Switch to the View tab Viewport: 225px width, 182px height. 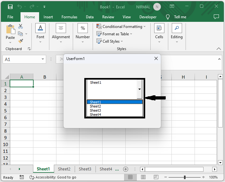(x=127, y=17)
